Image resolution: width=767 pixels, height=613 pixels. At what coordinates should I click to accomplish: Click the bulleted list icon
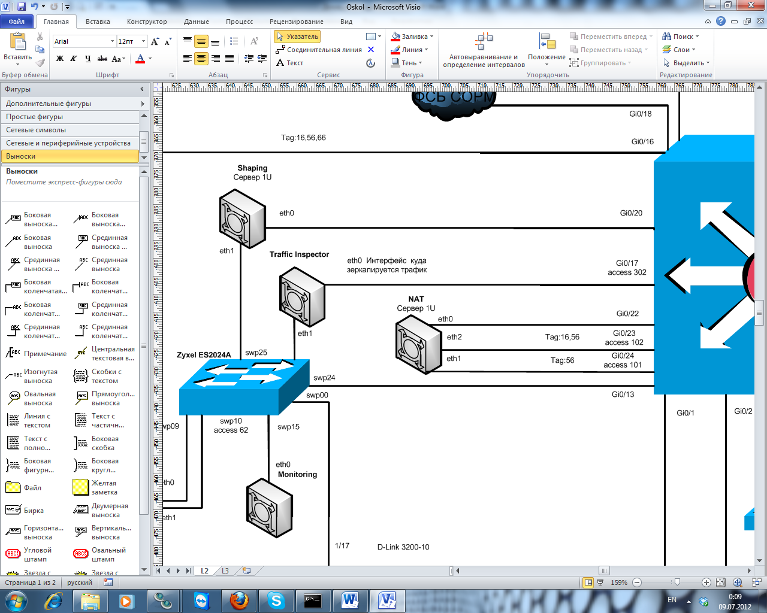[234, 41]
